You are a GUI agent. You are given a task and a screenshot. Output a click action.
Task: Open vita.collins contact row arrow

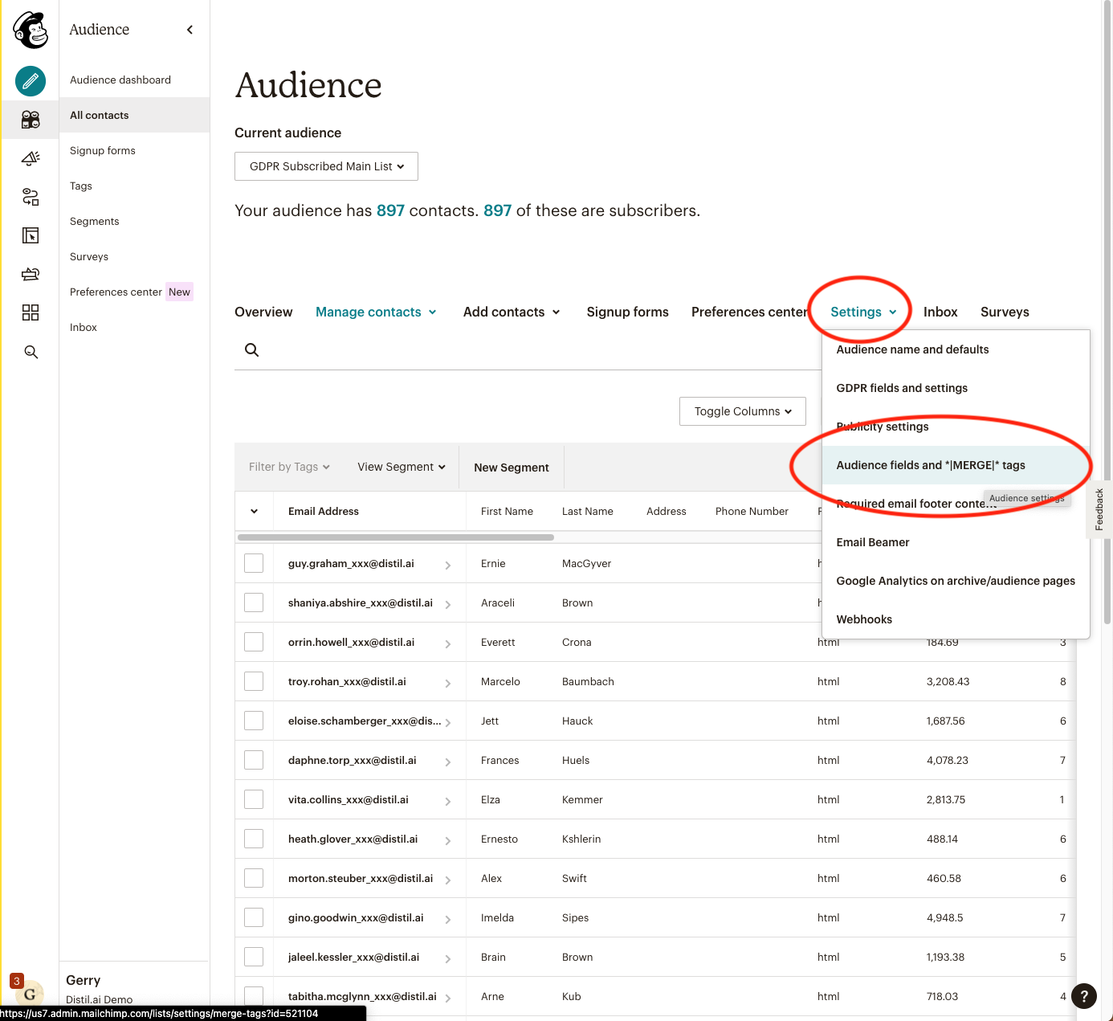447,802
